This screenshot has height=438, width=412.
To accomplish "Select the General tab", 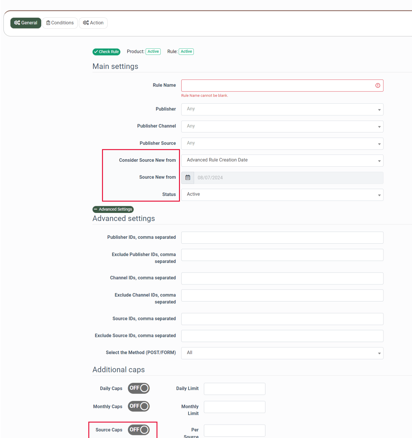I will pos(26,23).
